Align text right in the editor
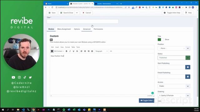 [88, 51]
